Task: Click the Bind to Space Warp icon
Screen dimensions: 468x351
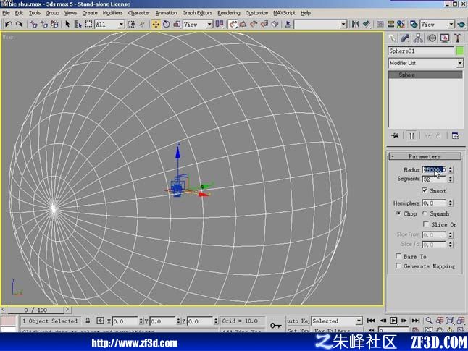Action: (54, 24)
